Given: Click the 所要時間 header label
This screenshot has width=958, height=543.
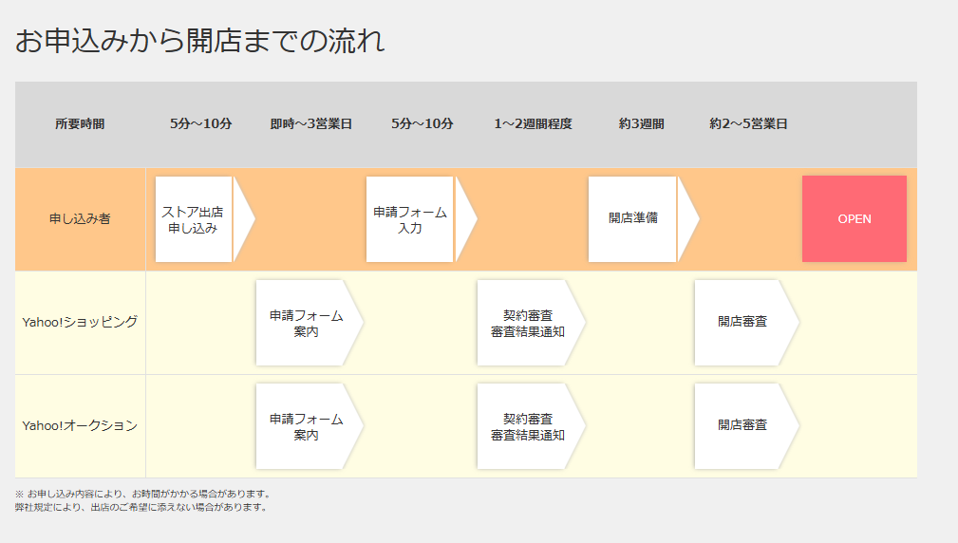Looking at the screenshot, I should click(x=80, y=124).
